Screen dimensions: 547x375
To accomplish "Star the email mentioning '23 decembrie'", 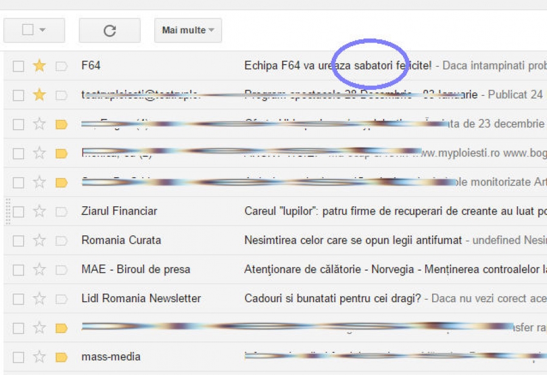I will pos(40,124).
